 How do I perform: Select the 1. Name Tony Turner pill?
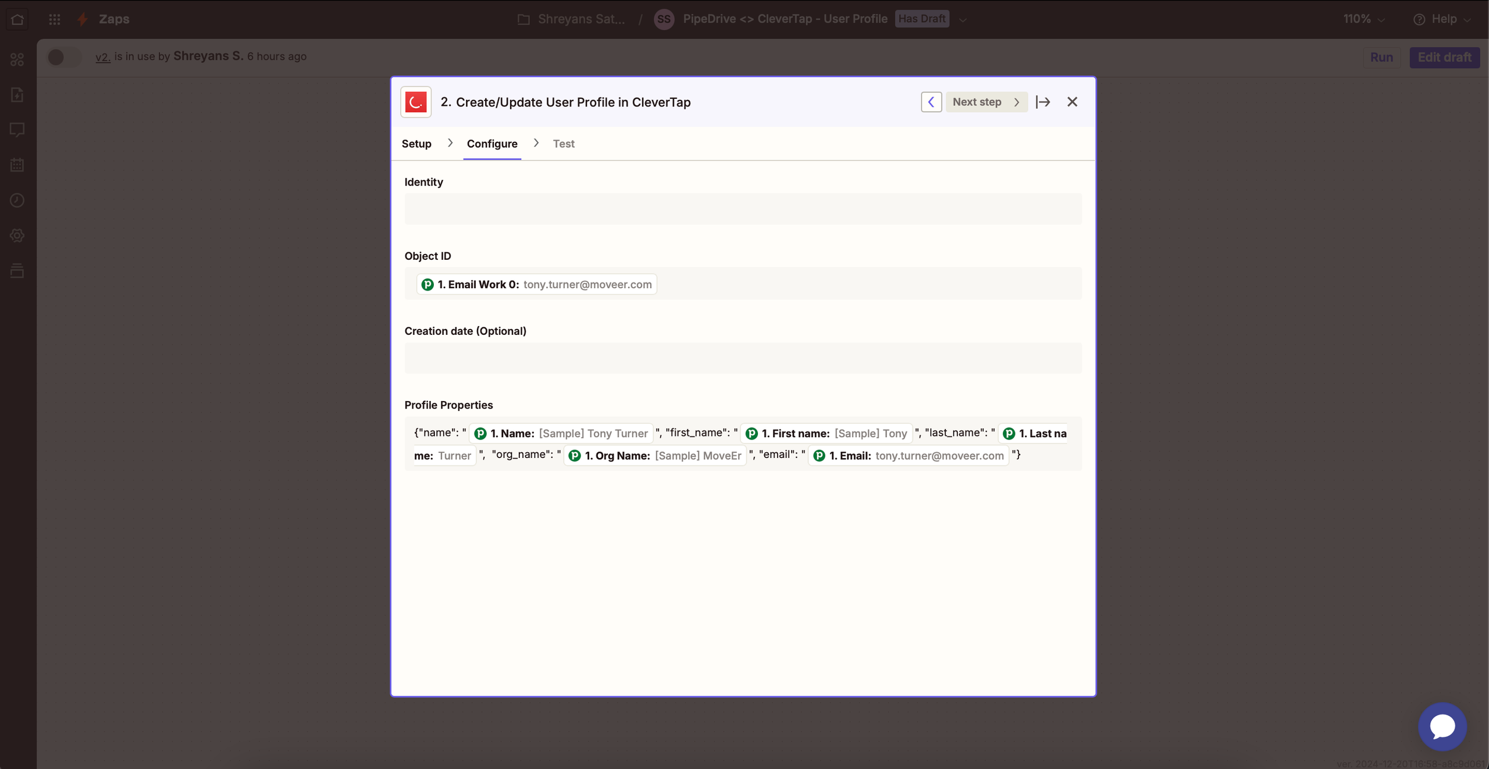[x=561, y=434]
